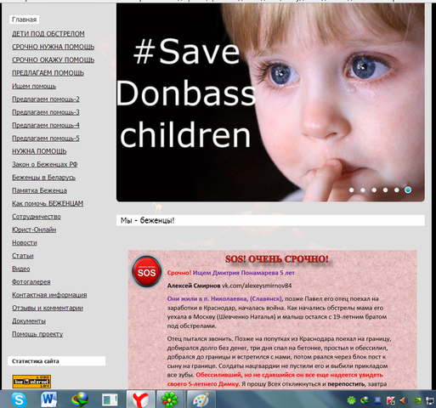Click the LiveInternet statistics counter badge

point(31,382)
